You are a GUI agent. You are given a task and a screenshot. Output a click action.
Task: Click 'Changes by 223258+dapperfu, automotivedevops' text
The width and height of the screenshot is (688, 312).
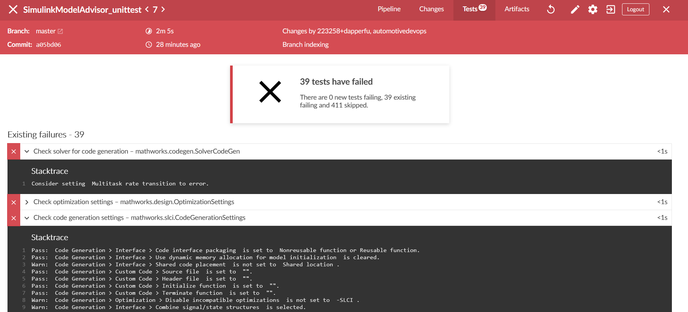point(354,31)
